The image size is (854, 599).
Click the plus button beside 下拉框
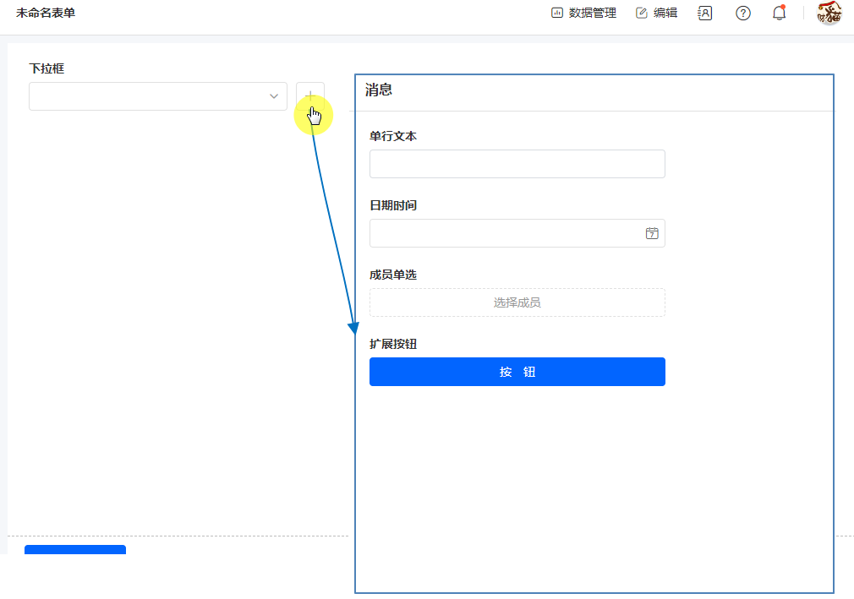pyautogui.click(x=309, y=96)
